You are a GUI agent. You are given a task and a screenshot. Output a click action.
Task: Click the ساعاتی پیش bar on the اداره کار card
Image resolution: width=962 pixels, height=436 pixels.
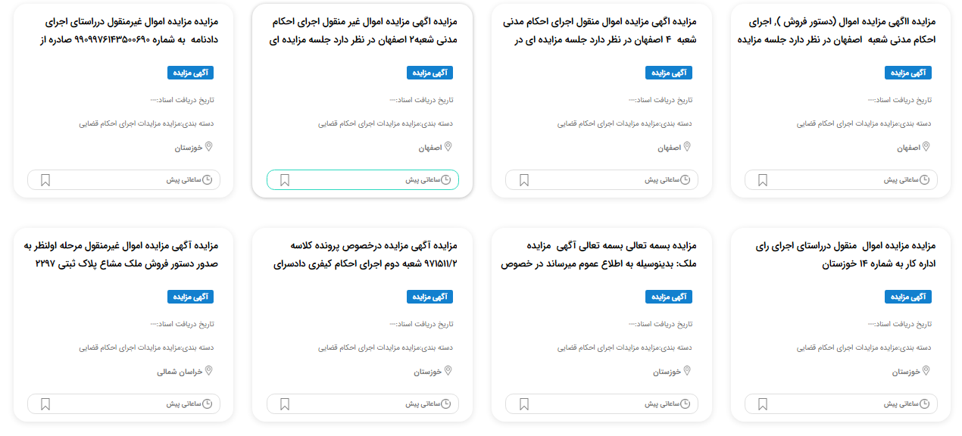pos(841,404)
